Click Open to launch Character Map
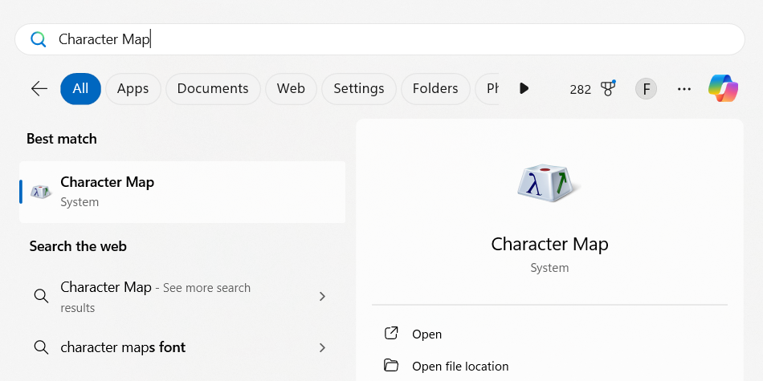The width and height of the screenshot is (763, 381). tap(426, 334)
